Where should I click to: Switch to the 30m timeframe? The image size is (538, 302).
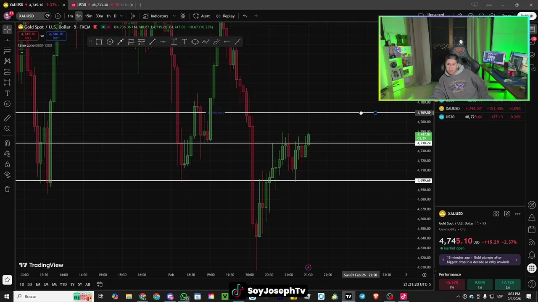[99, 16]
